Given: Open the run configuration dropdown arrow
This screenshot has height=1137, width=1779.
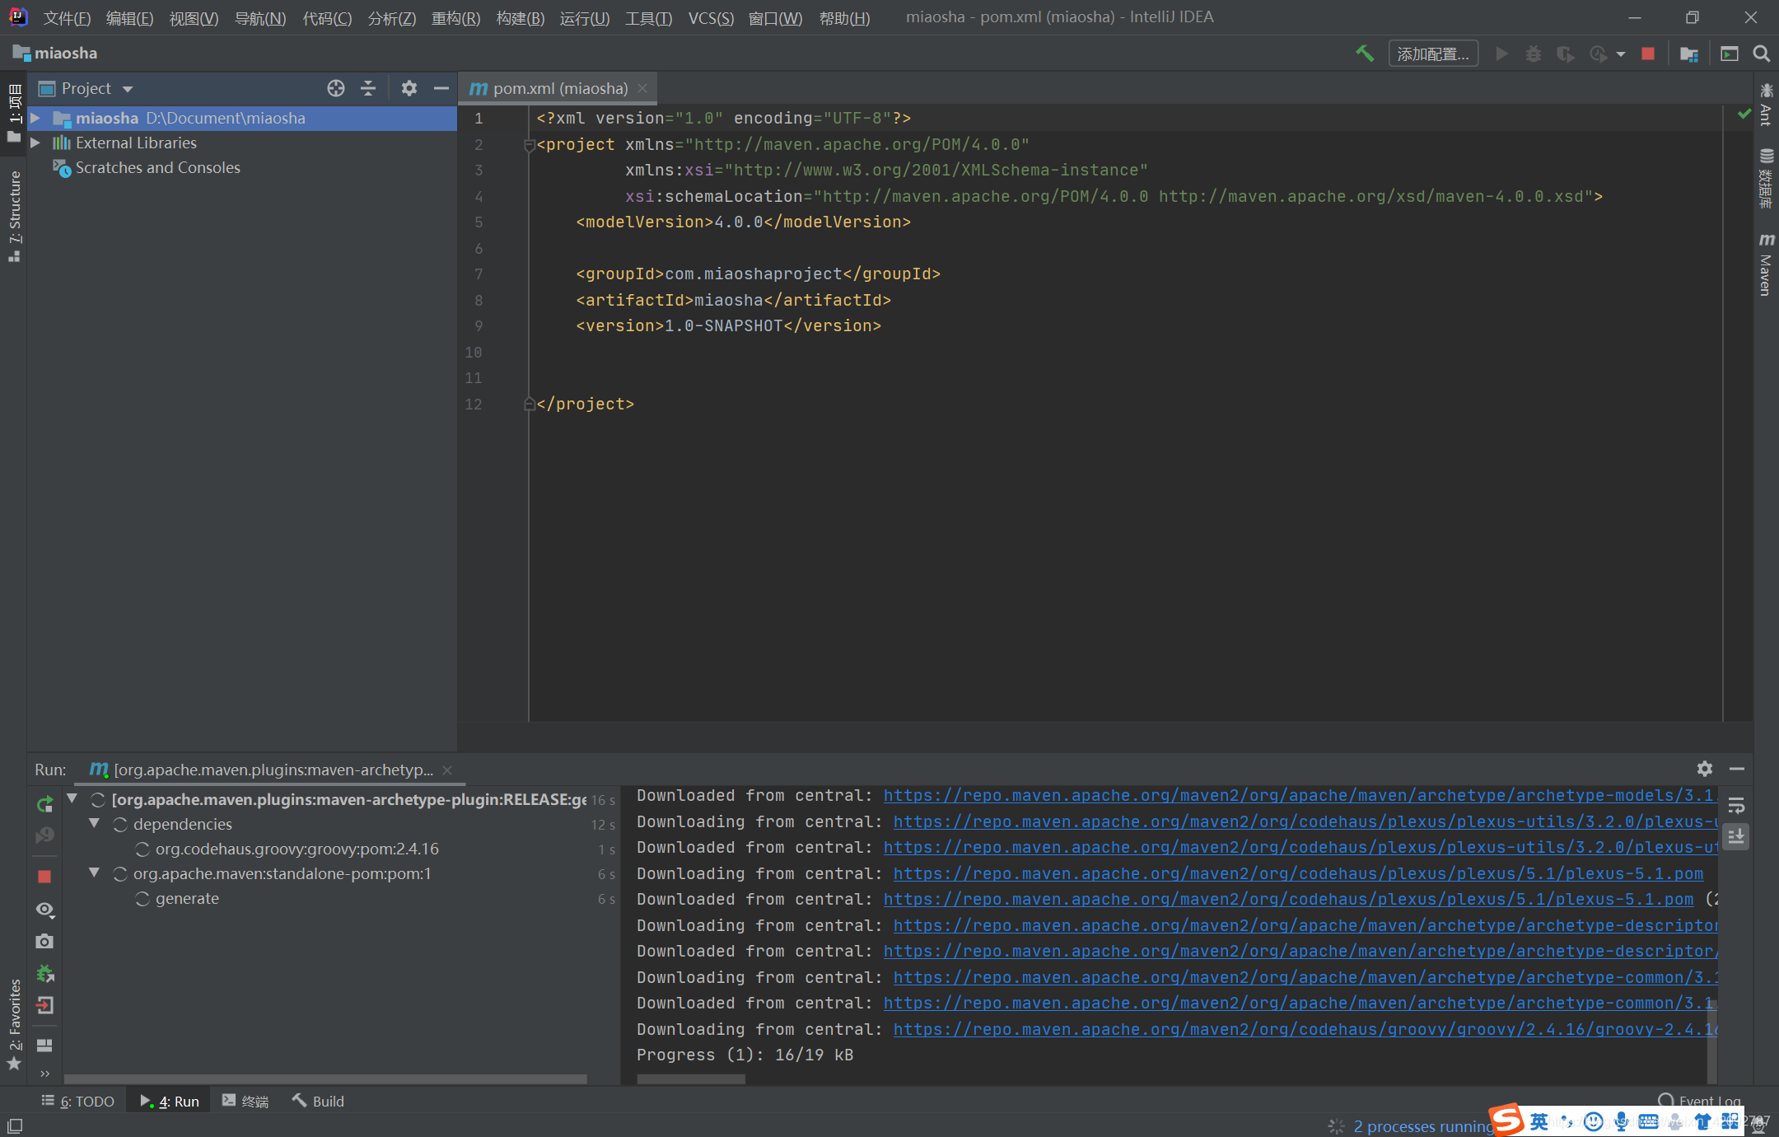Looking at the screenshot, I should pyautogui.click(x=1620, y=54).
